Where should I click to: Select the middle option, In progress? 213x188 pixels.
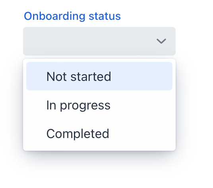click(x=99, y=106)
